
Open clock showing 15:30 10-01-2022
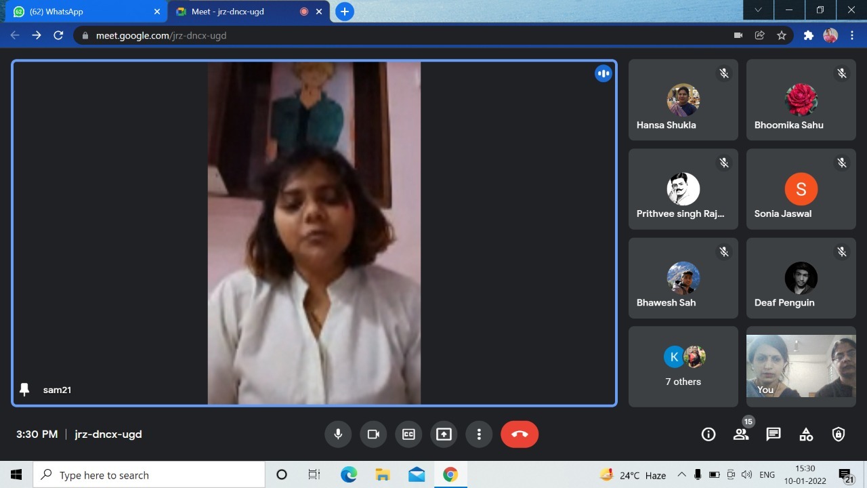click(x=805, y=475)
